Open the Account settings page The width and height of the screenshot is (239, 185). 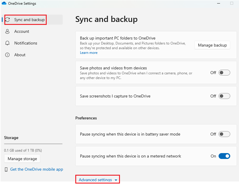[x=22, y=31]
